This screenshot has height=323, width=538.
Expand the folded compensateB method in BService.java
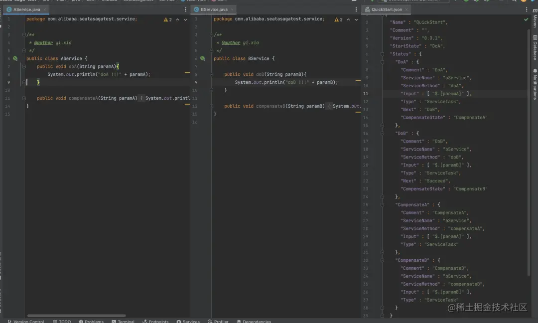pyautogui.click(x=211, y=106)
